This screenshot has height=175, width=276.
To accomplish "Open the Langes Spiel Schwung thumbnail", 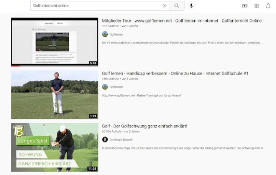I will click(x=54, y=147).
